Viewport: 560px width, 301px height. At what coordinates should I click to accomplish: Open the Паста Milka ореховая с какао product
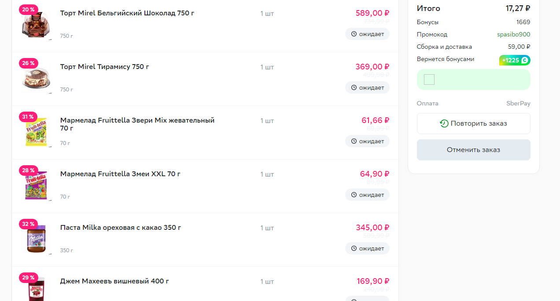tap(121, 228)
